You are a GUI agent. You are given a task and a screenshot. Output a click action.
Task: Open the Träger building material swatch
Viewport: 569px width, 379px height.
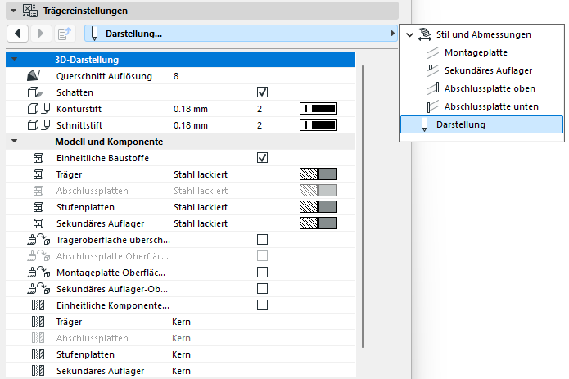(x=318, y=174)
